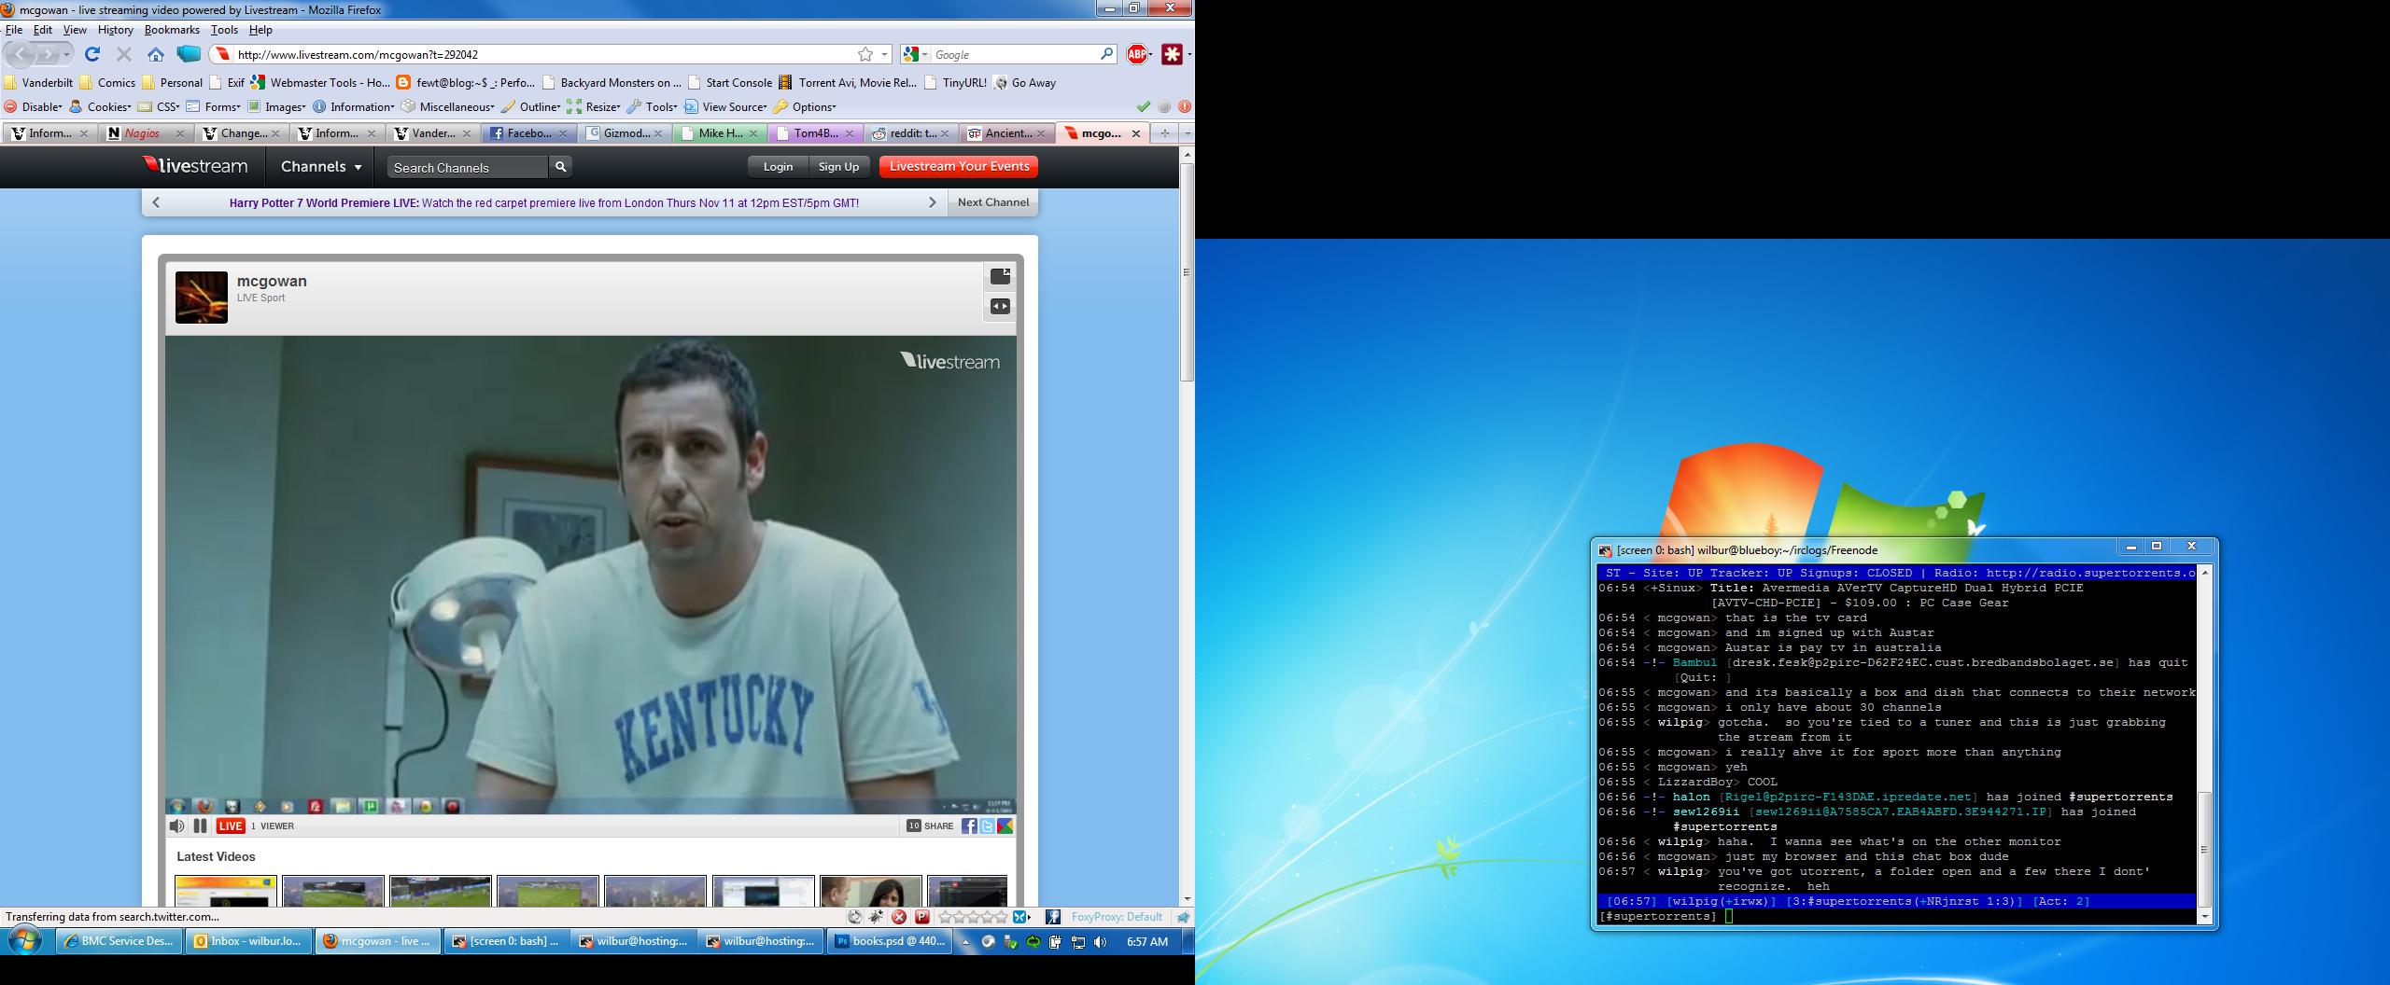Open the Windows Start orb
The image size is (2390, 985).
click(x=25, y=940)
